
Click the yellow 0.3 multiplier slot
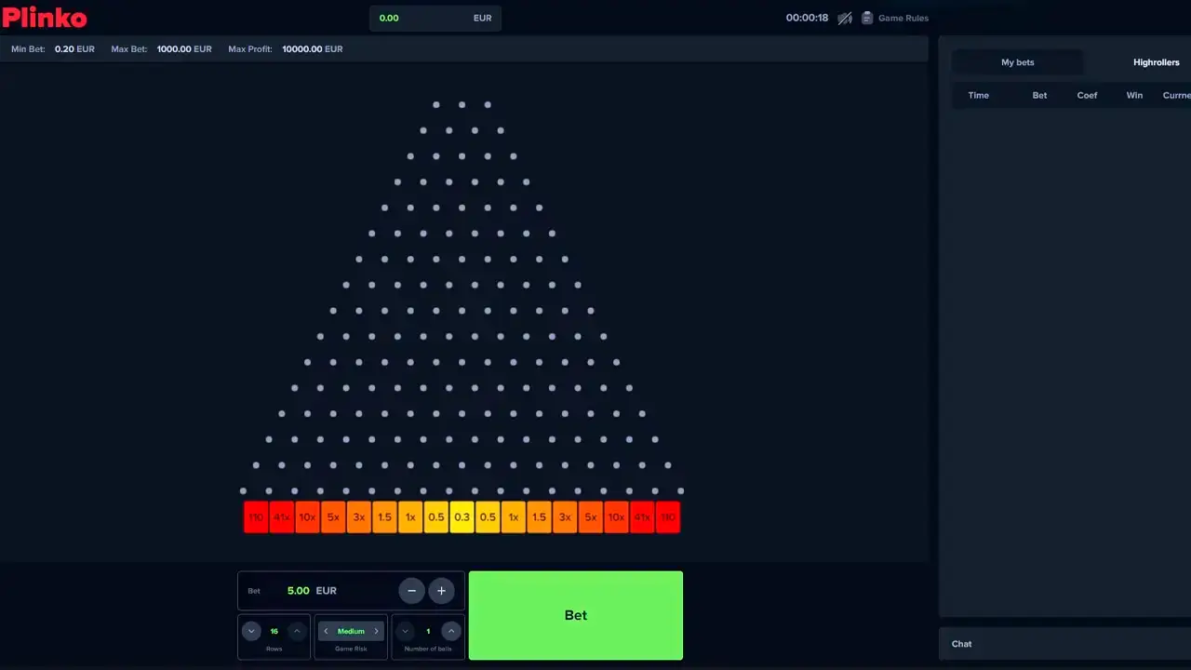point(462,517)
